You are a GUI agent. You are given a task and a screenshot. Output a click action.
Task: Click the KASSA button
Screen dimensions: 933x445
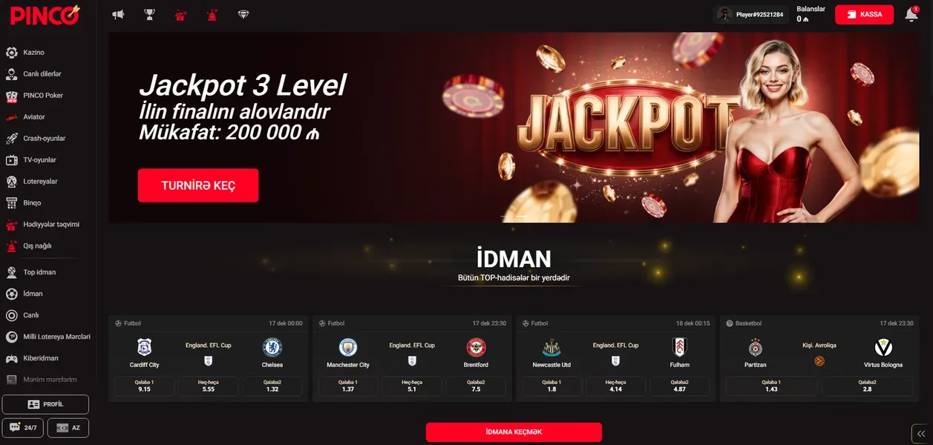(864, 15)
